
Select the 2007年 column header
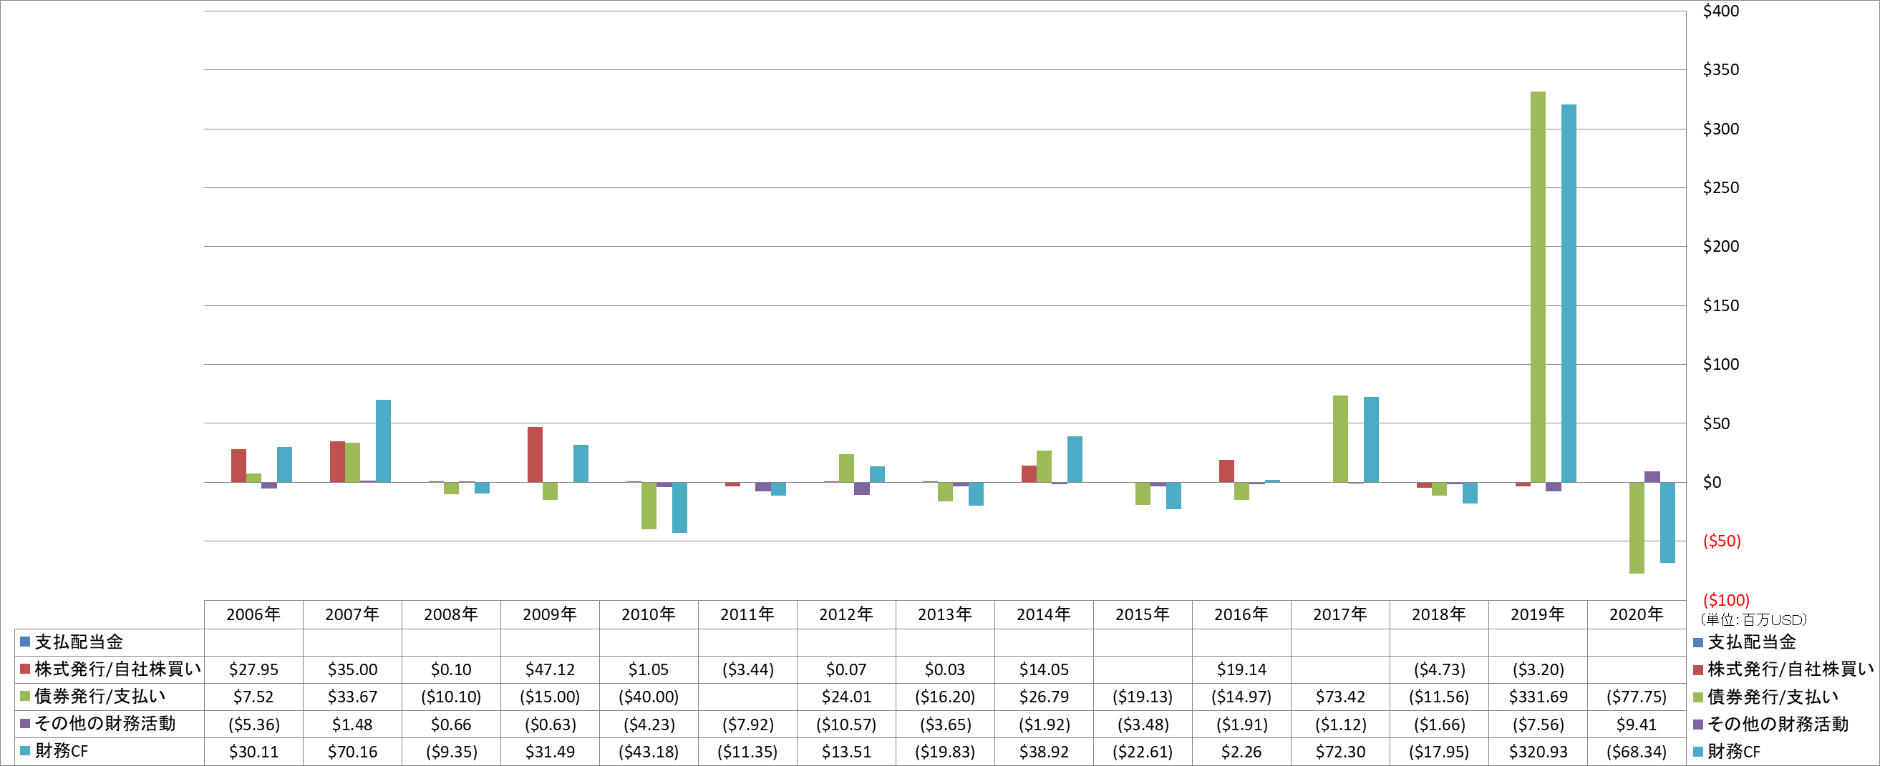pos(352,614)
